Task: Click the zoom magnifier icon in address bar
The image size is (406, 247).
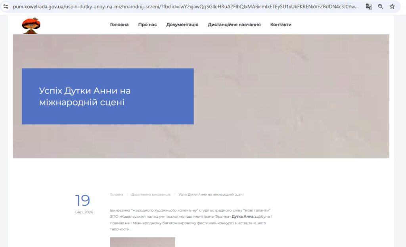Action: coord(380,6)
